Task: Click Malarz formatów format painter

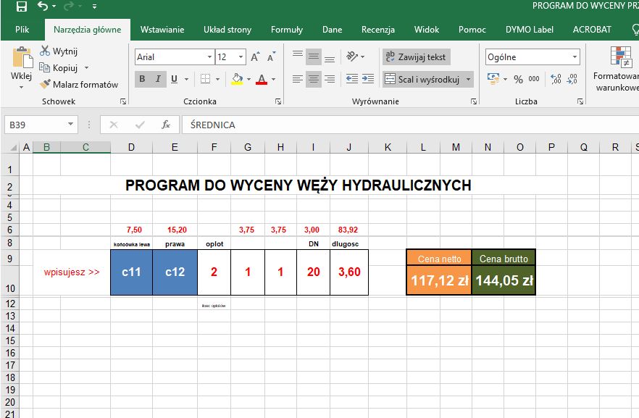Action: (79, 84)
